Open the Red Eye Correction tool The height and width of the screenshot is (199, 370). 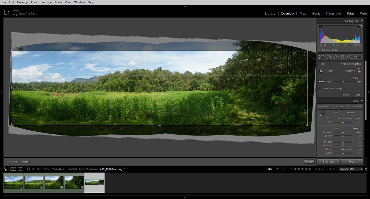[336, 57]
